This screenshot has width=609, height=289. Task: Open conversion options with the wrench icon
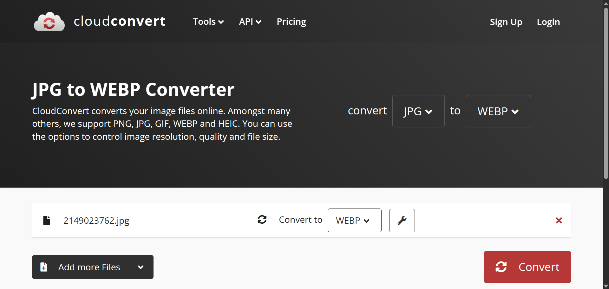(x=402, y=220)
